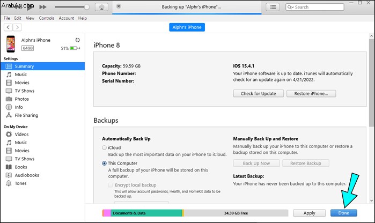Open Audiobooks under On My Device
375x223 pixels.
tap(25, 175)
